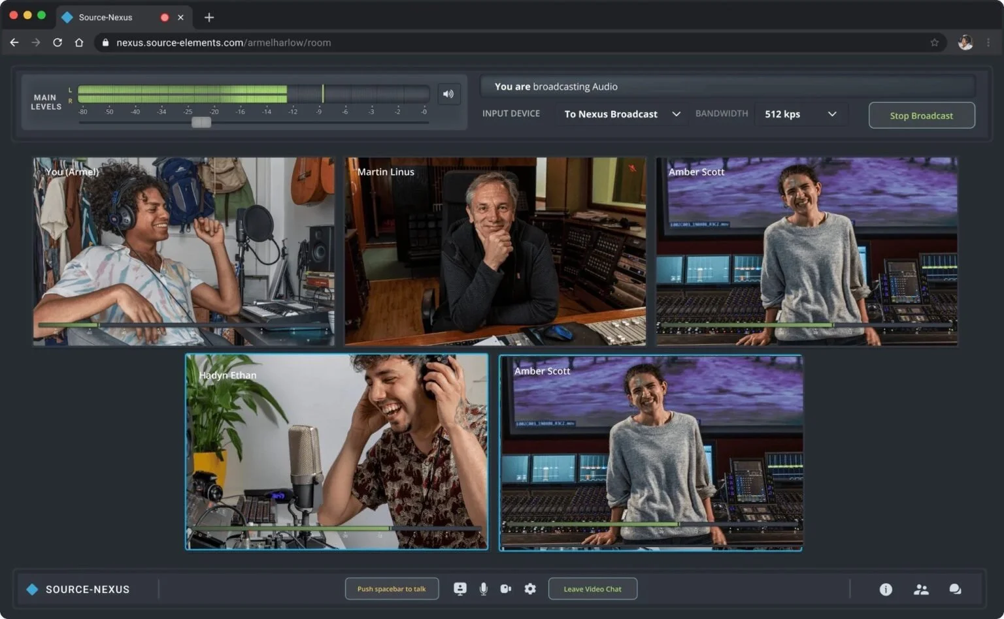Click the Stop Broadcast button
The width and height of the screenshot is (1004, 619).
pos(922,116)
